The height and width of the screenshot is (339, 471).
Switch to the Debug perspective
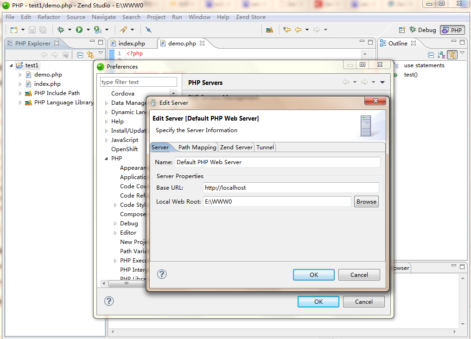(x=423, y=30)
